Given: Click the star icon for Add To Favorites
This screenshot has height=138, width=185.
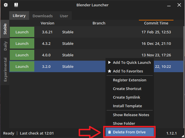Looking at the screenshot, I should (110, 71).
